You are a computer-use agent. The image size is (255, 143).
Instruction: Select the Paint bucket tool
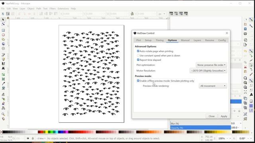coord(3,88)
